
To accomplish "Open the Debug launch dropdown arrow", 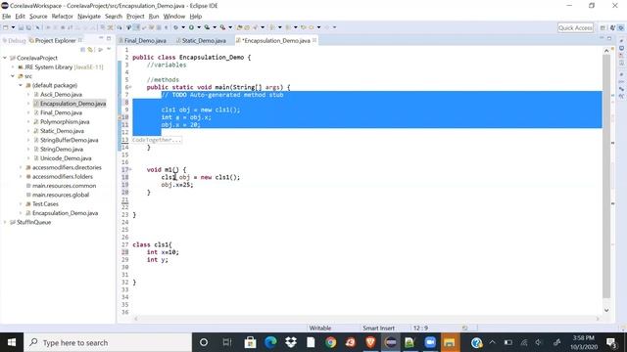I will pyautogui.click(x=183, y=27).
